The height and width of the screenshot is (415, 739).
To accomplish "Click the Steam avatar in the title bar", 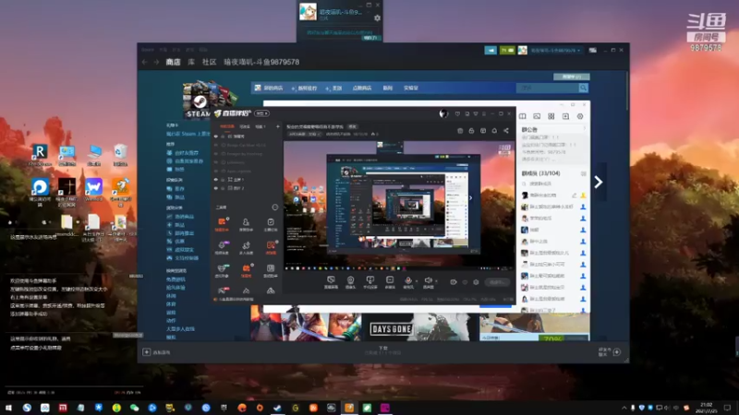I will (x=522, y=51).
